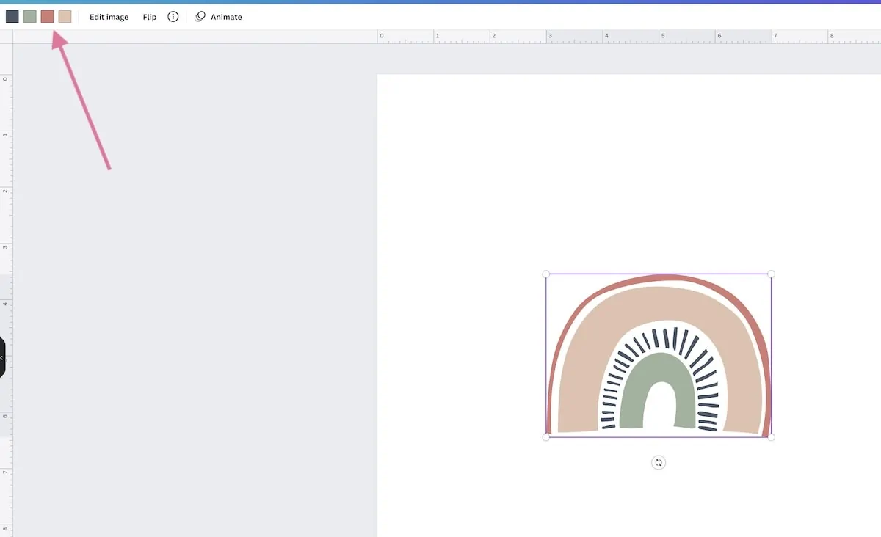Click the Animate button

(219, 17)
